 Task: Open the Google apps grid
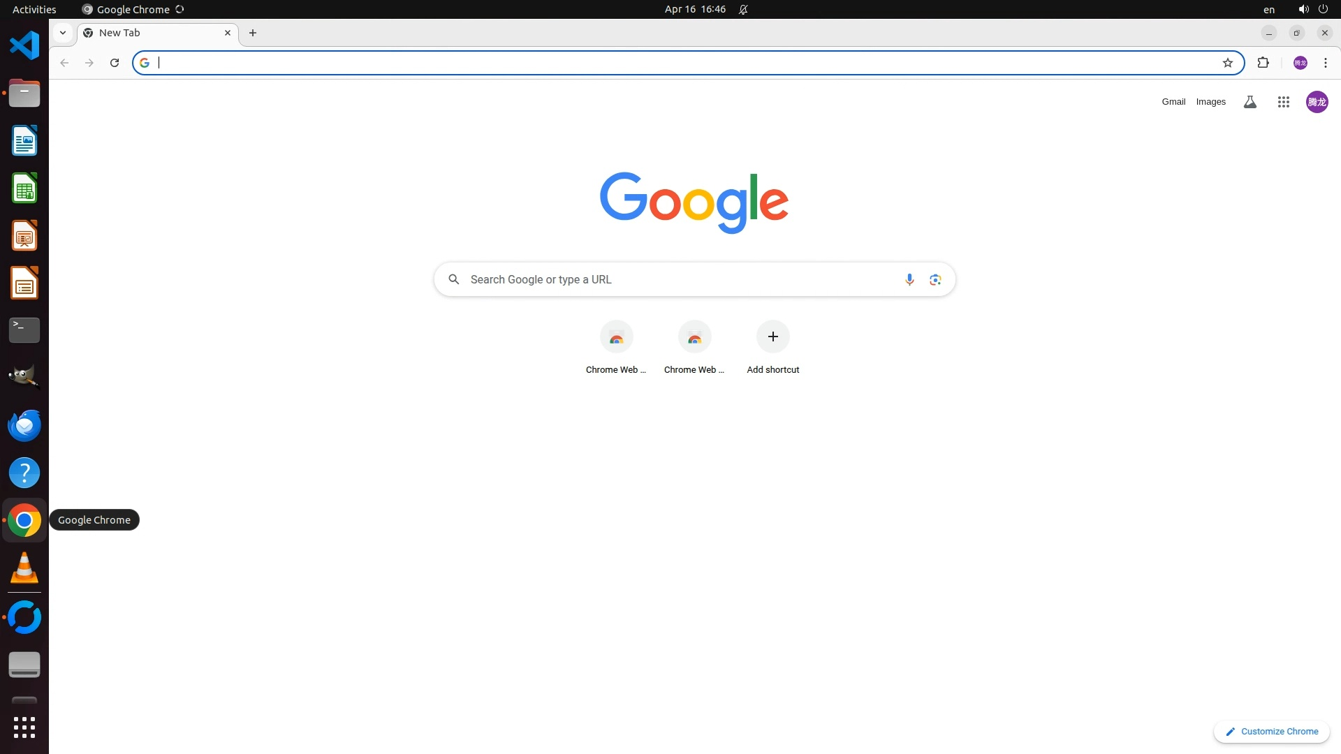[x=1283, y=102]
